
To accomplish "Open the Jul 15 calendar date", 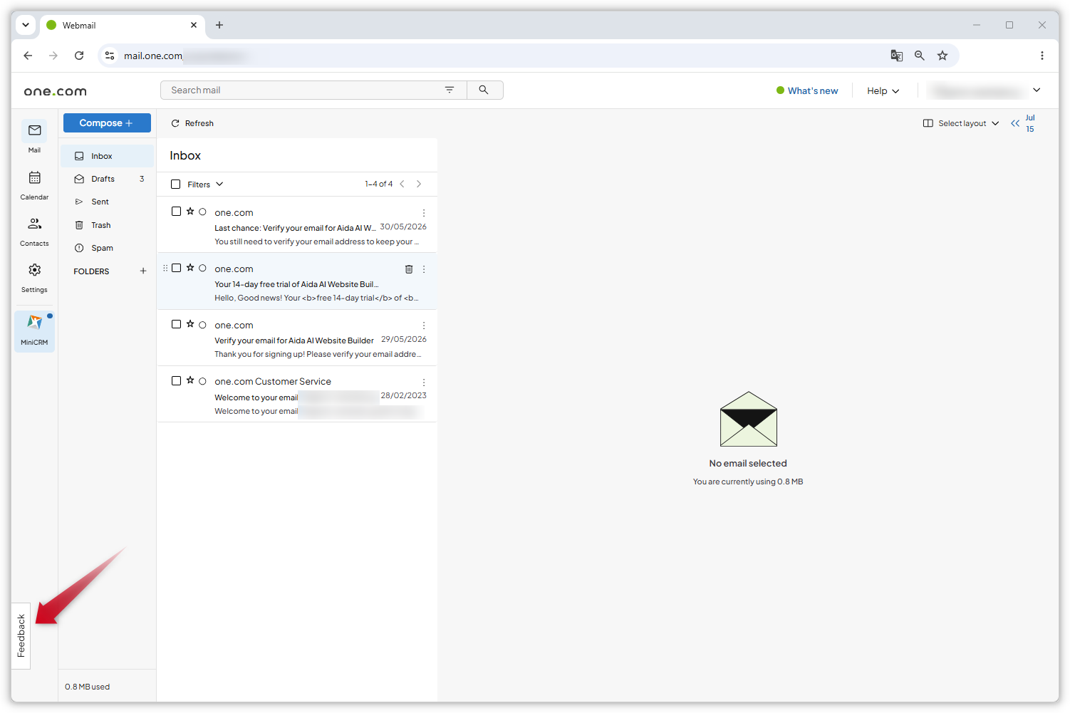I will click(x=1030, y=123).
